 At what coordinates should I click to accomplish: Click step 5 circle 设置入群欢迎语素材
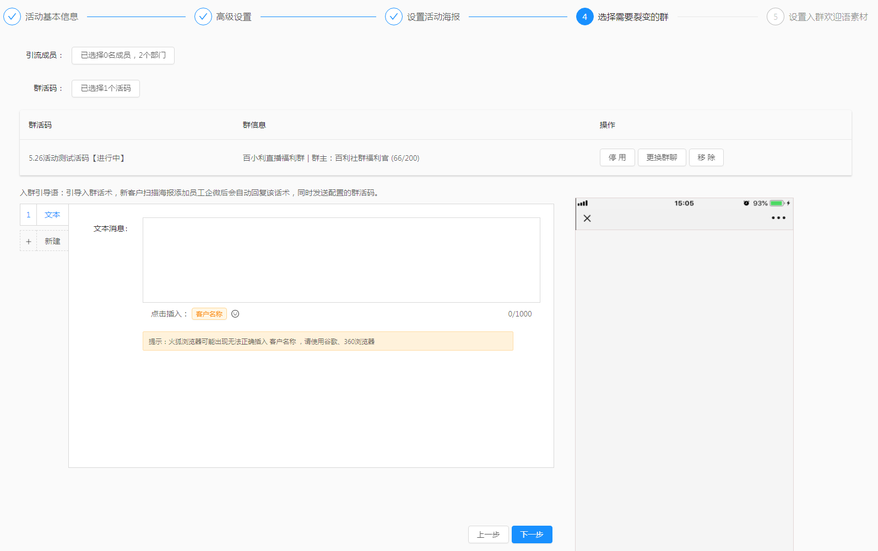tap(775, 17)
